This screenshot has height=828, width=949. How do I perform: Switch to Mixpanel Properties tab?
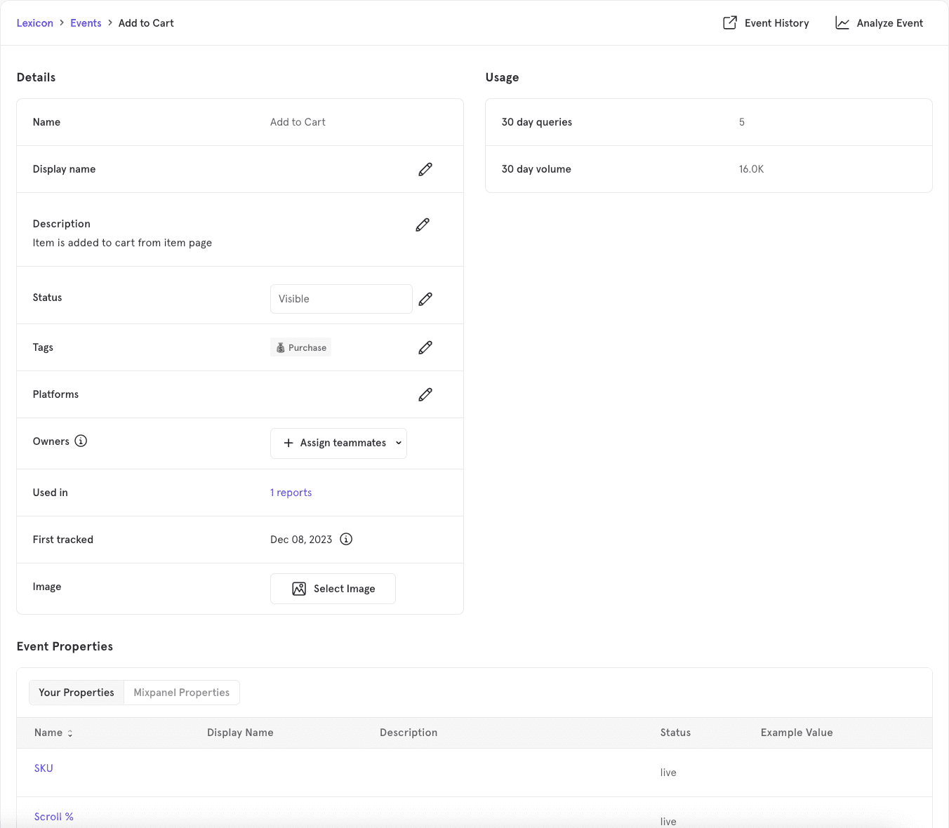tap(181, 693)
